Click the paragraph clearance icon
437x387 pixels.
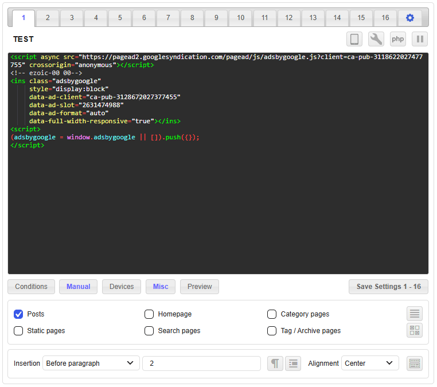(293, 363)
